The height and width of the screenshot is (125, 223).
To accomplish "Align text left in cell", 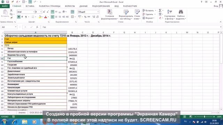I will tap(53, 17).
